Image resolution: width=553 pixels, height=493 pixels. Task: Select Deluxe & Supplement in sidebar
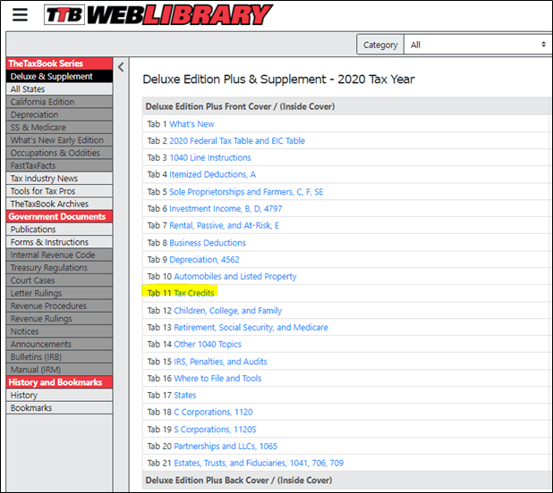tap(59, 76)
